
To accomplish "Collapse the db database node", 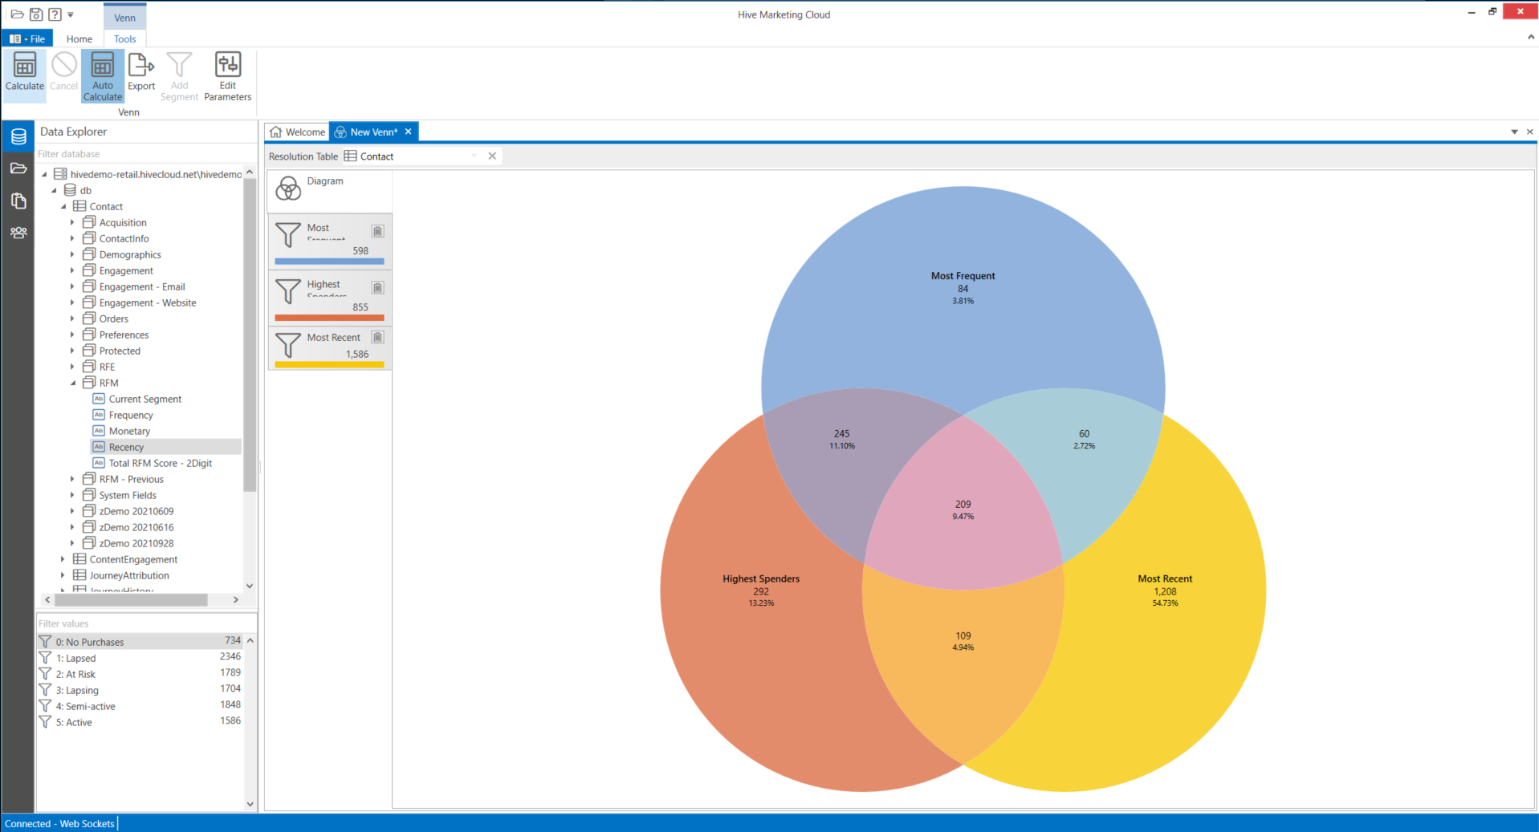I will point(55,190).
